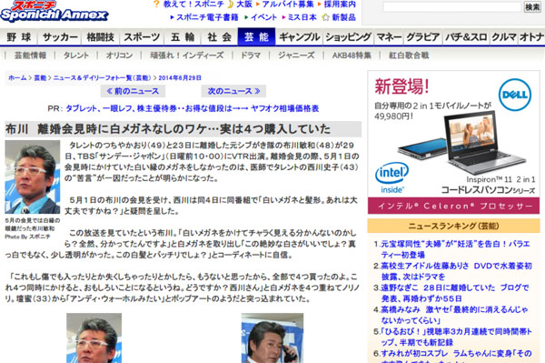Select the 社会 tab
Viewport: 545px width, 363px height.
[x=219, y=37]
